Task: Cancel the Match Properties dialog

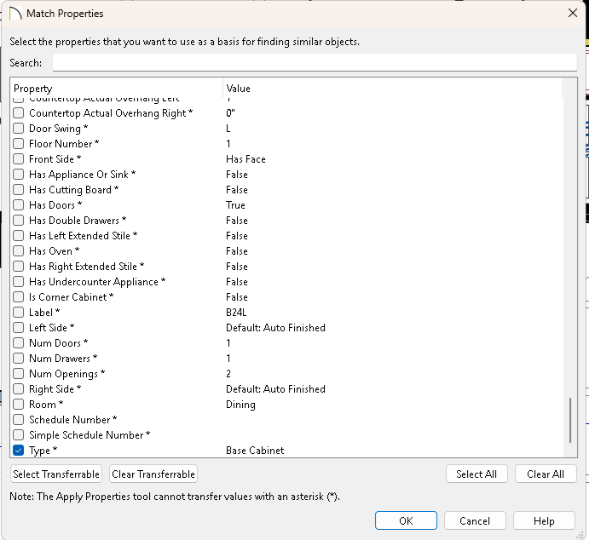Action: (474, 521)
